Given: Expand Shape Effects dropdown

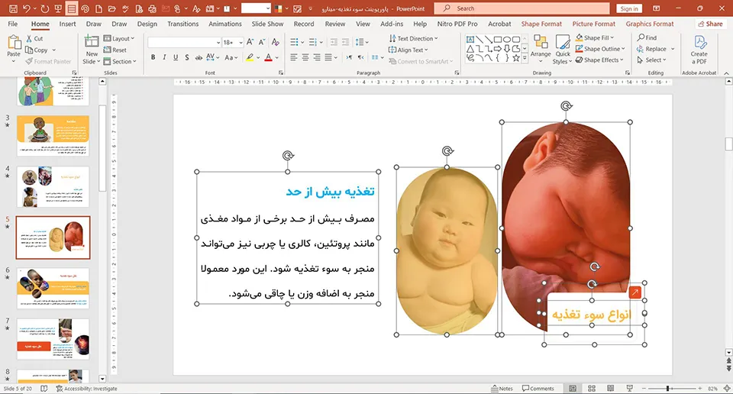Looking at the screenshot, I should (600, 60).
